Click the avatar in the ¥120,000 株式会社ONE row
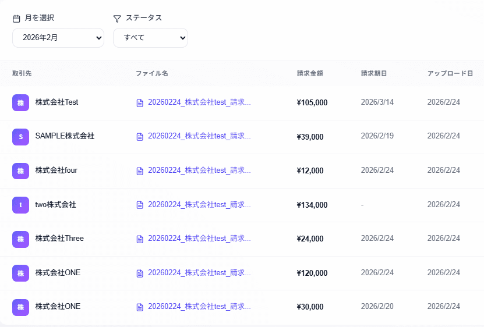This screenshot has width=484, height=327. coord(21,273)
